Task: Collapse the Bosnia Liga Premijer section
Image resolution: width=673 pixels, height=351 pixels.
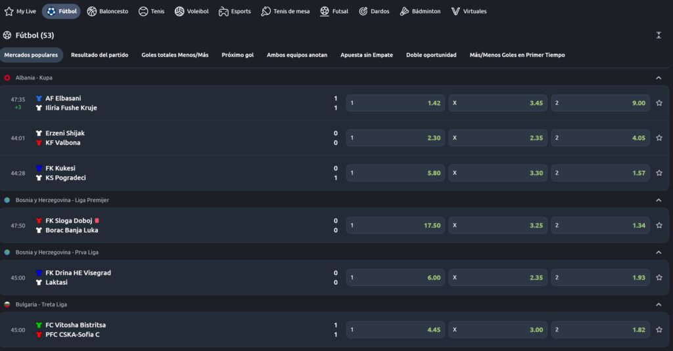Action: (659, 200)
